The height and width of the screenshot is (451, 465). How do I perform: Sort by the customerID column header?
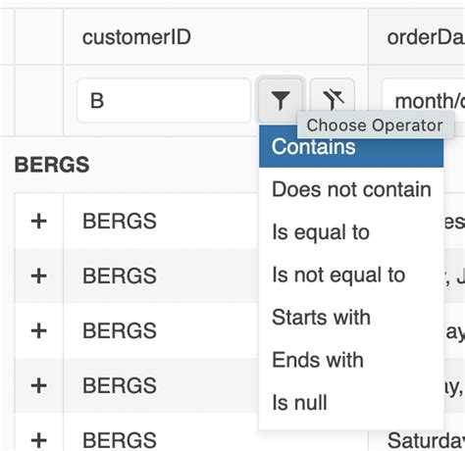point(136,37)
